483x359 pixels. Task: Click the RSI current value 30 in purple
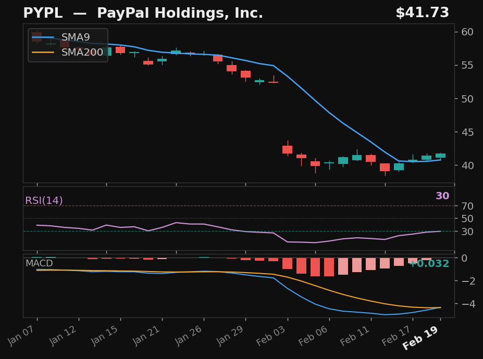point(442,196)
